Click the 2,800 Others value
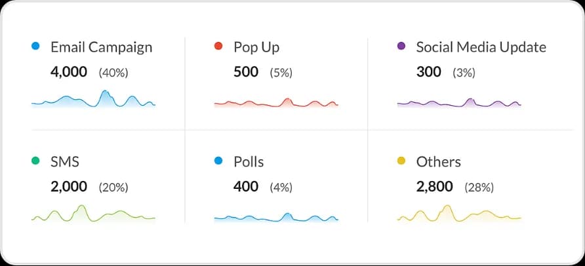Image resolution: width=585 pixels, height=266 pixels. (435, 186)
